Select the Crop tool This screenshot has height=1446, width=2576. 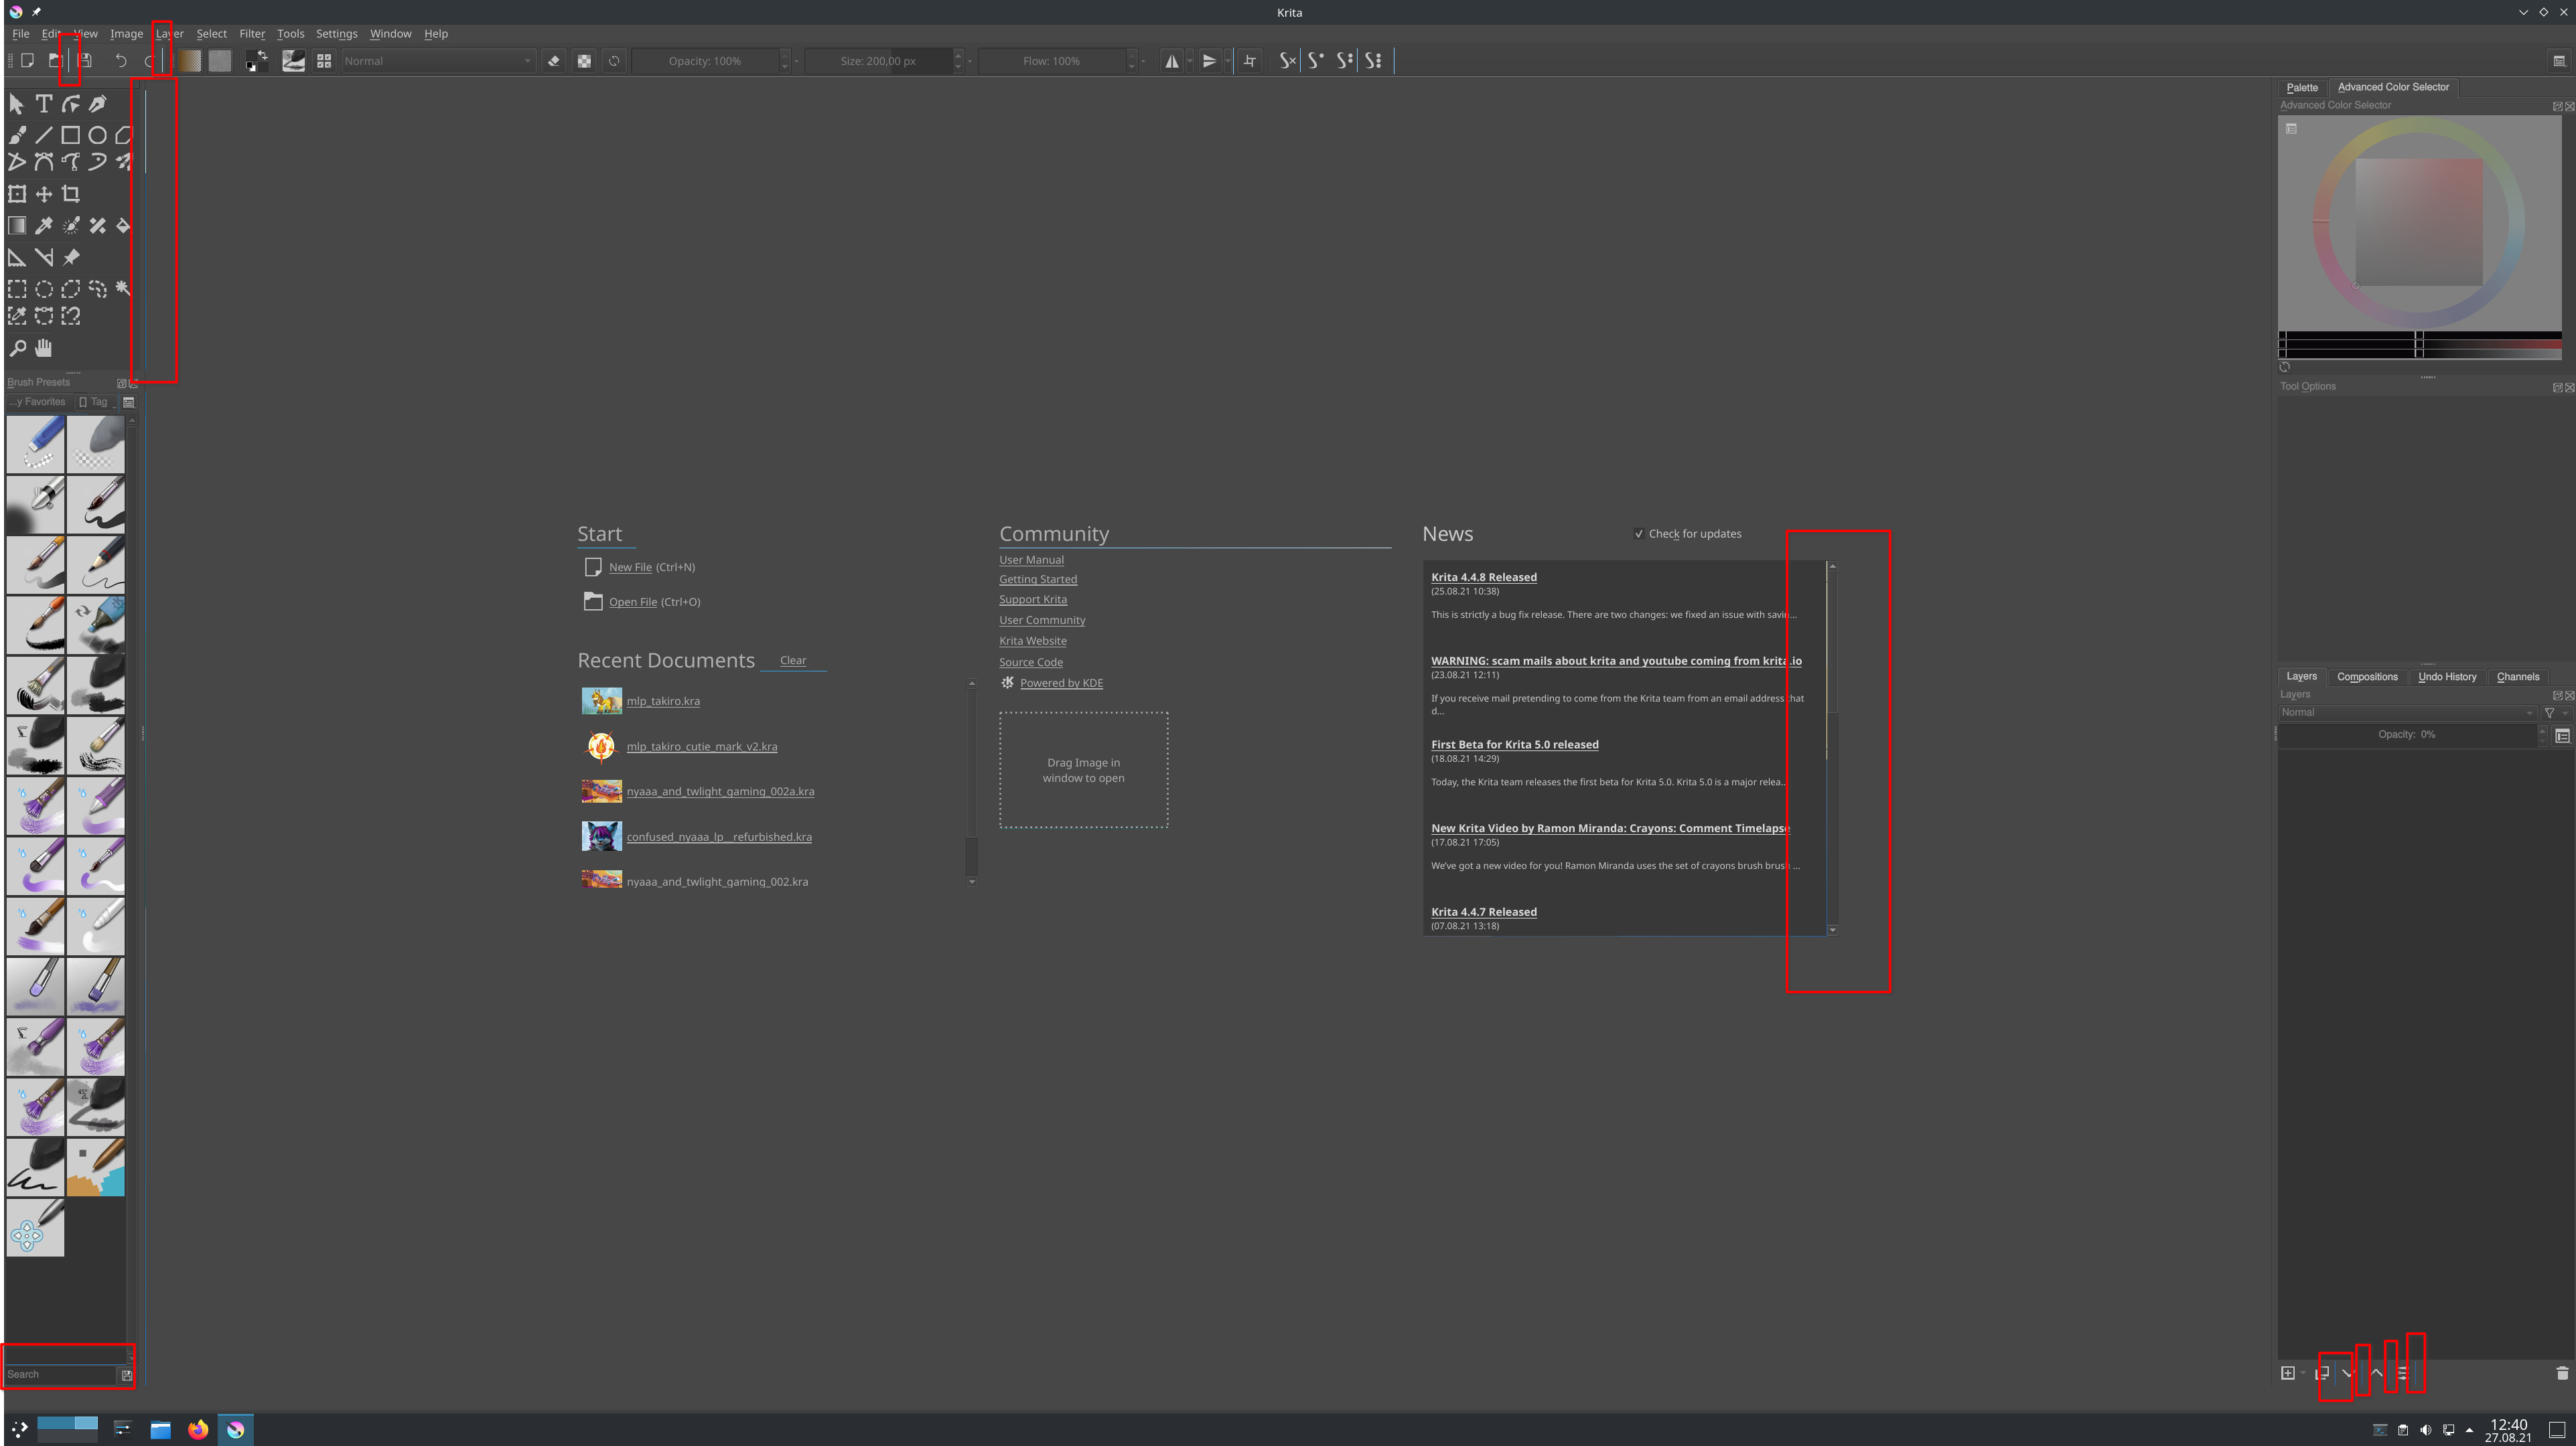71,194
